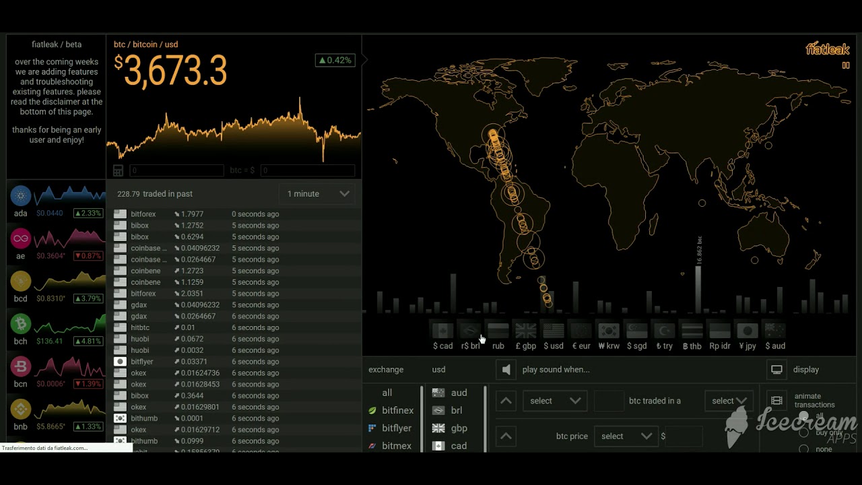Screen dimensions: 862x485
Task: Select the ₺ try flag below map
Action: click(x=664, y=331)
